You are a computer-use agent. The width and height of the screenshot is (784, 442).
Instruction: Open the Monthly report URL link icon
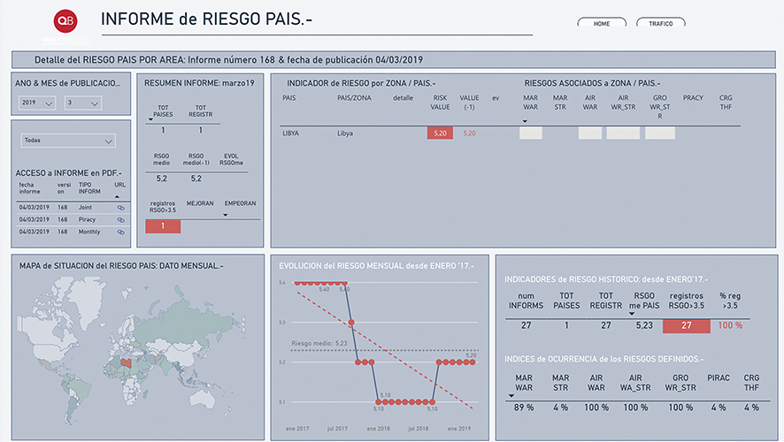(120, 232)
